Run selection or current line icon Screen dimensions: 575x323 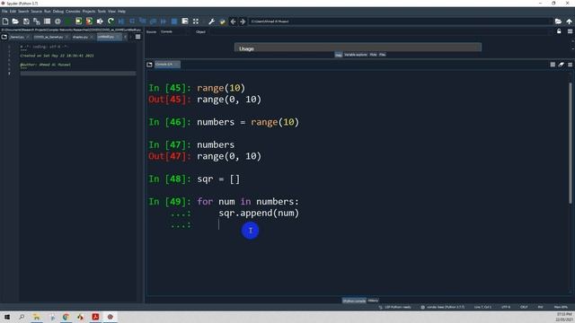(100, 22)
